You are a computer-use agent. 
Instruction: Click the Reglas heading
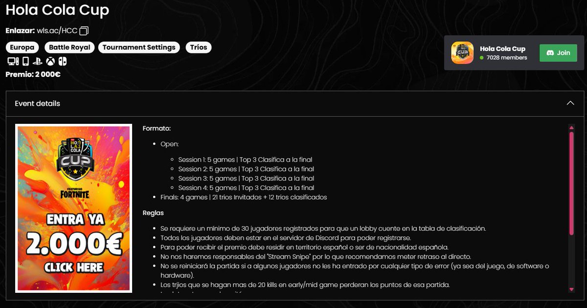pos(153,213)
